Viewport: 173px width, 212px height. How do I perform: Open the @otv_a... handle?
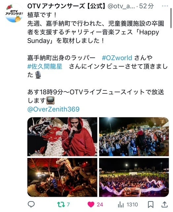pyautogui.click(x=121, y=6)
